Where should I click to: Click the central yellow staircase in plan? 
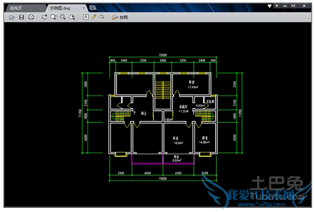[163, 90]
